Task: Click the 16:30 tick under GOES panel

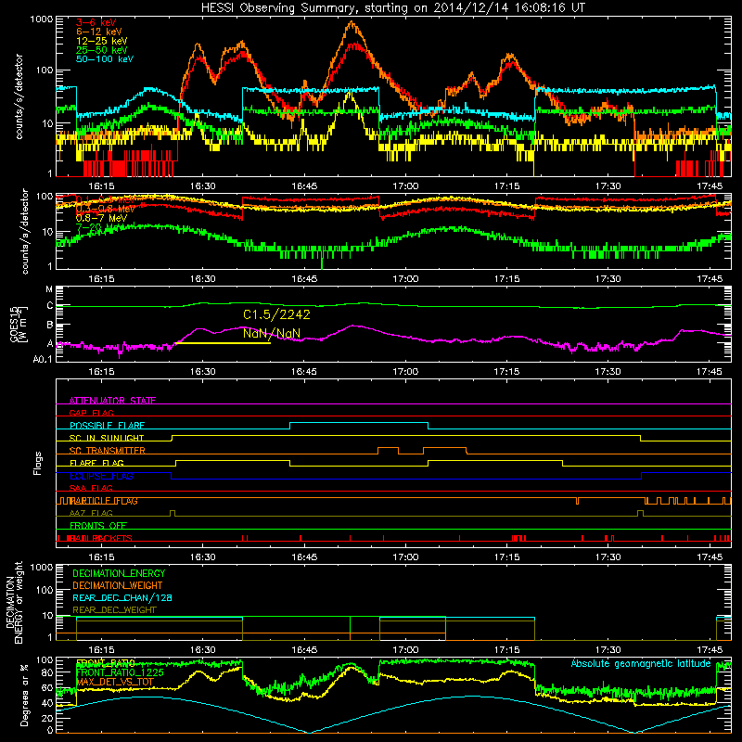Action: tap(202, 372)
